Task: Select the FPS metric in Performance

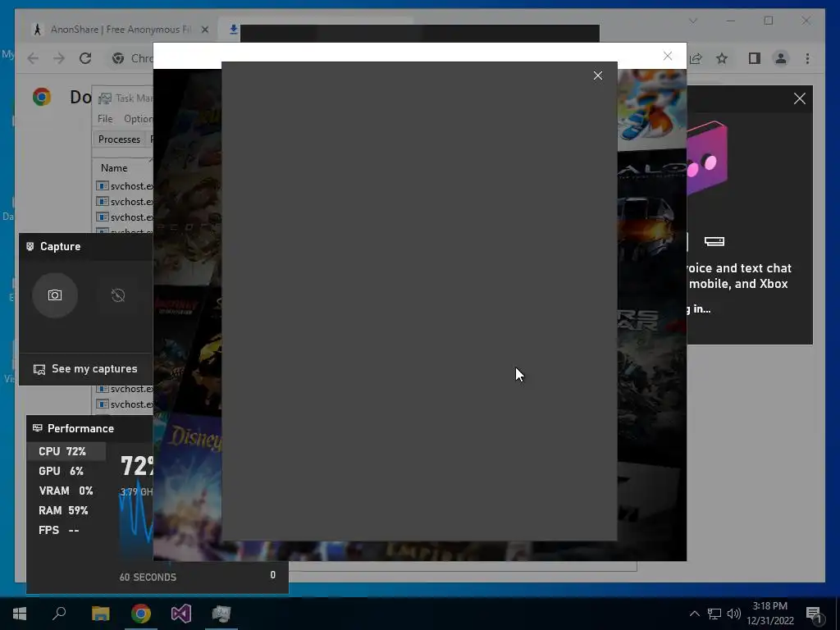Action: click(66, 531)
